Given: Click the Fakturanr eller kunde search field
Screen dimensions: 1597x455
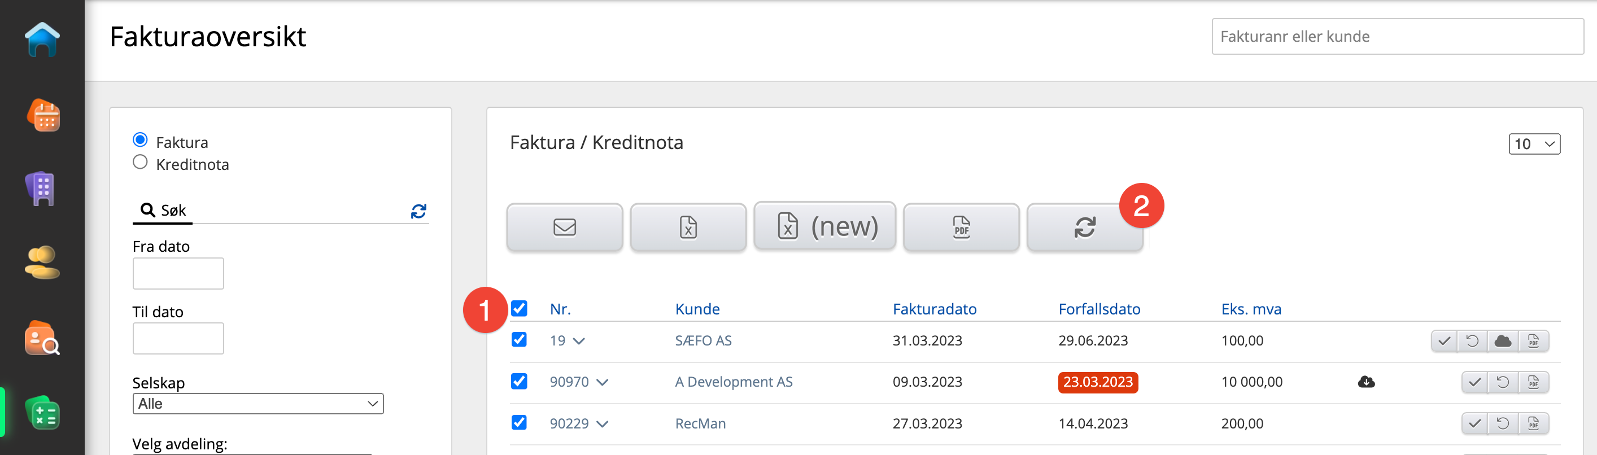Looking at the screenshot, I should [1397, 37].
